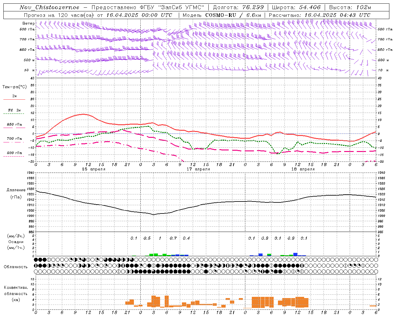
Task: Click the dash-dot line sample under 700 гПа legend
Action: pos(14,142)
